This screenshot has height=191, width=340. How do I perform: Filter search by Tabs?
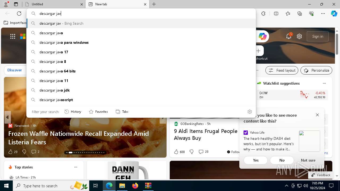[x=122, y=112]
